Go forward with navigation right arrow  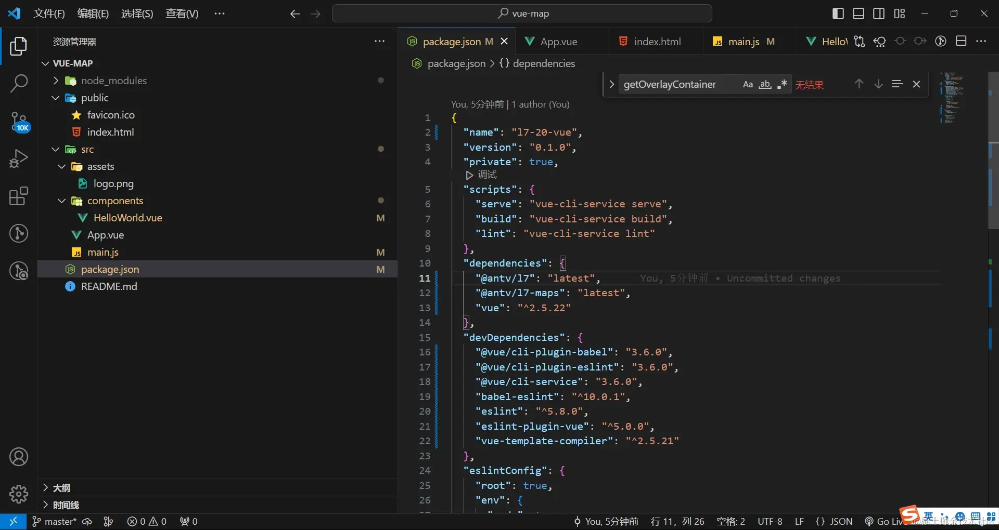tap(315, 14)
